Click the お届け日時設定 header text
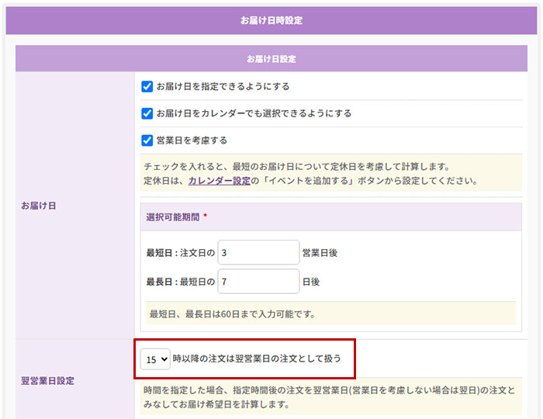This screenshot has width=543, height=419. tap(271, 20)
